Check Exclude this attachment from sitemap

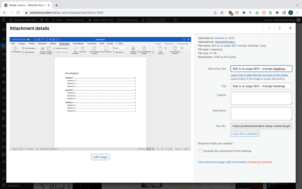200,151
